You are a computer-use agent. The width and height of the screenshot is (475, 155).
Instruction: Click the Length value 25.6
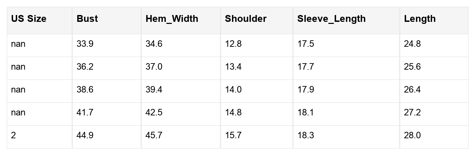point(412,67)
